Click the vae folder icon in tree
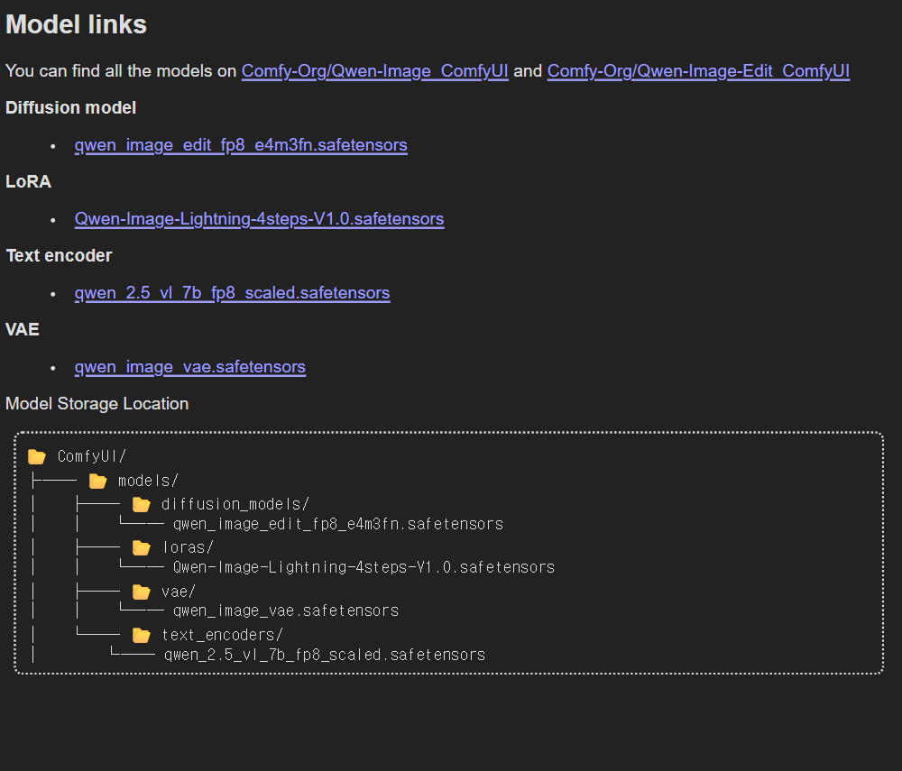 pyautogui.click(x=141, y=592)
